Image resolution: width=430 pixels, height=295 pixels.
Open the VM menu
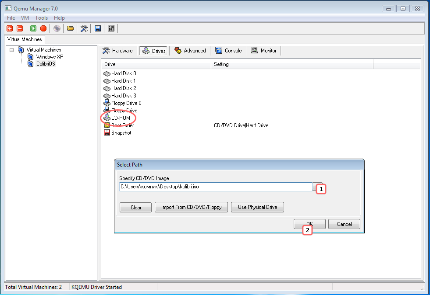pyautogui.click(x=25, y=18)
